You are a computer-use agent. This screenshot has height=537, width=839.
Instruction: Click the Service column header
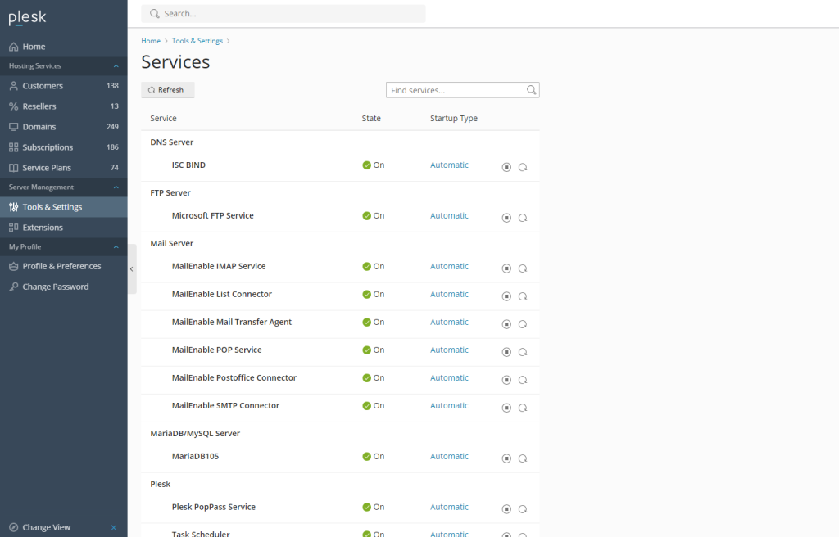click(163, 118)
